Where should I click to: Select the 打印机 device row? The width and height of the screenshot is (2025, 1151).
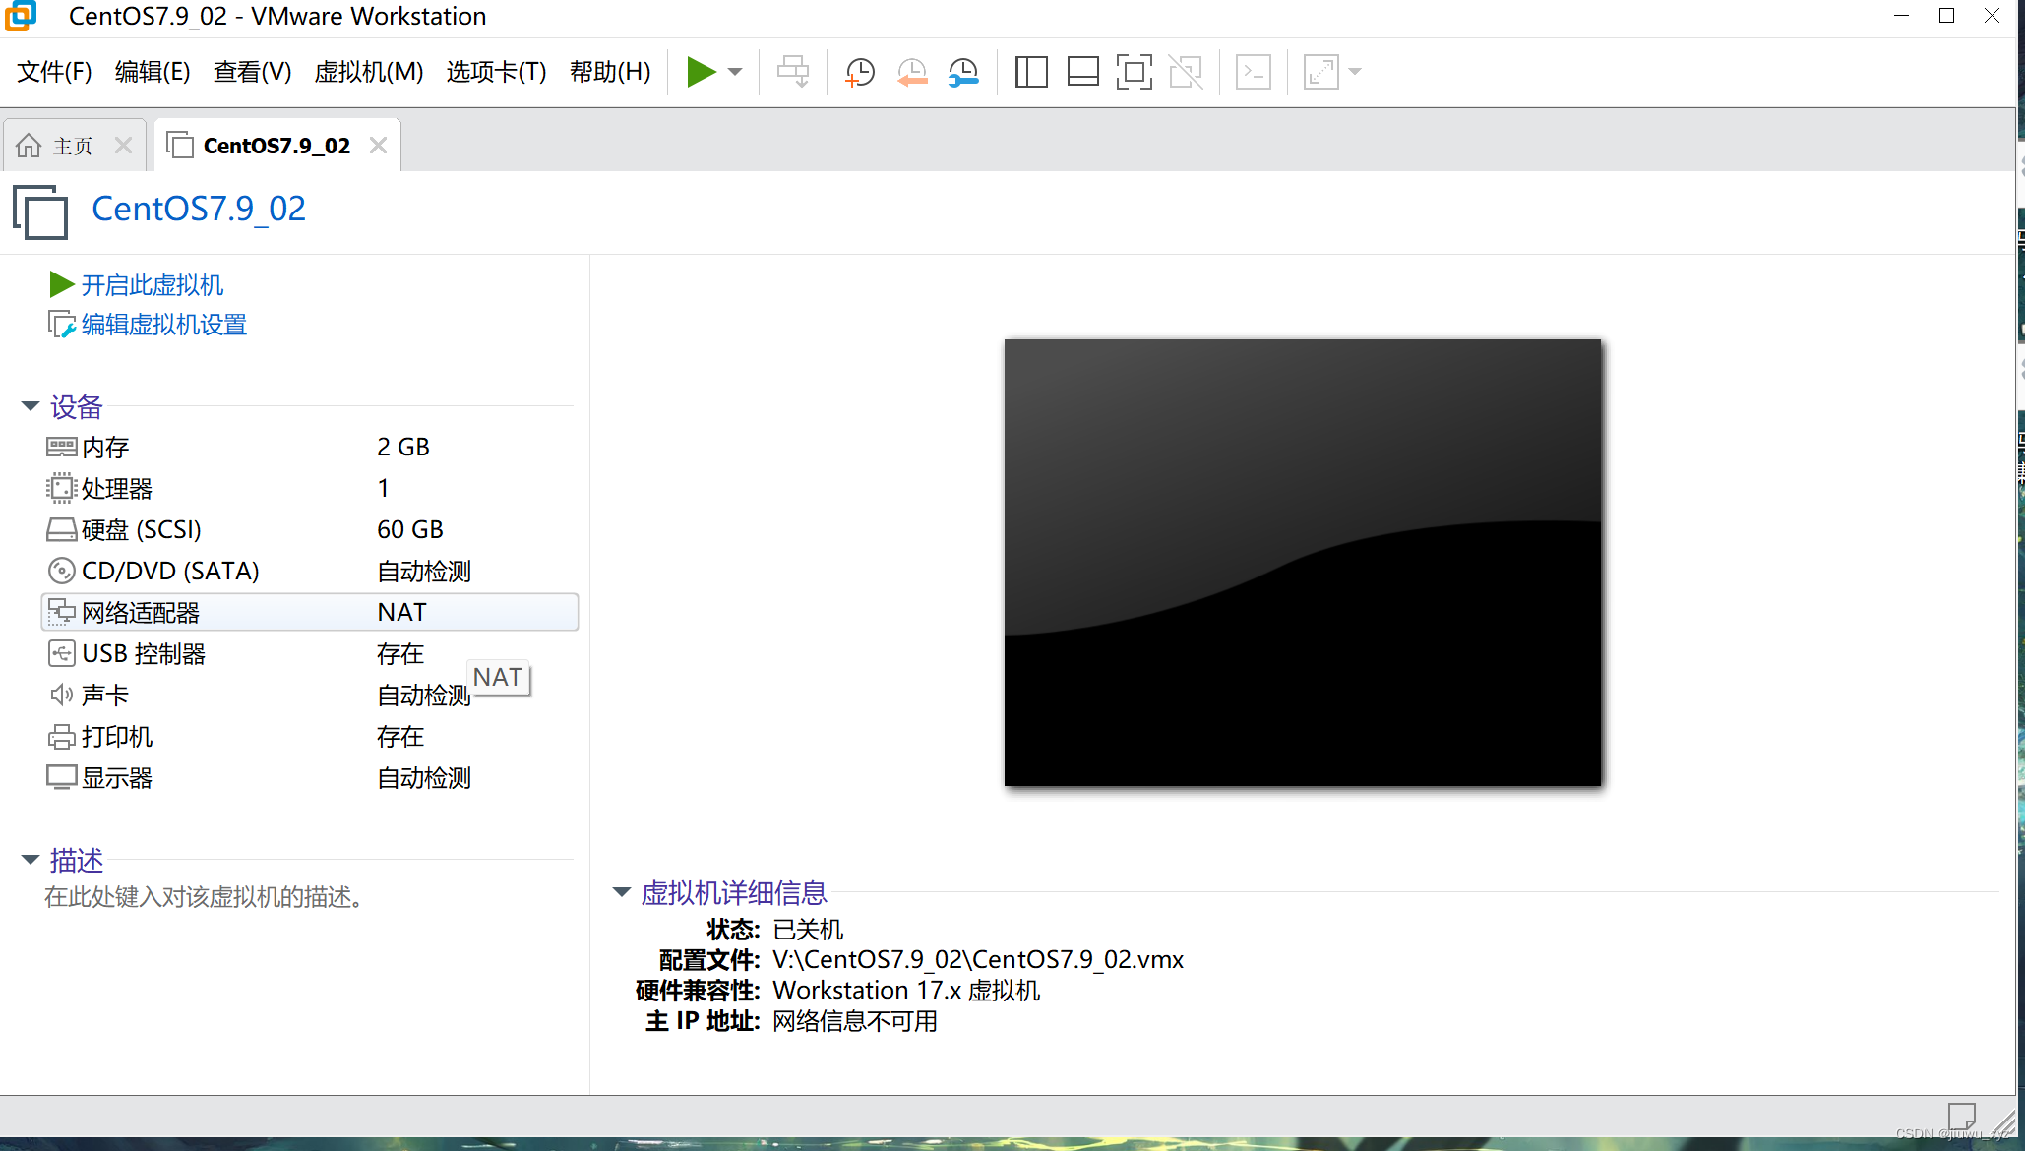pos(309,736)
